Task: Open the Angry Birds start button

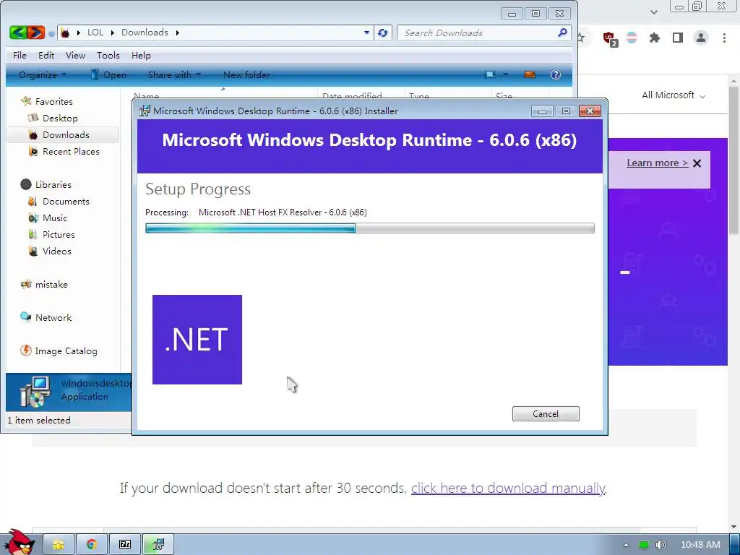Action: click(x=20, y=542)
